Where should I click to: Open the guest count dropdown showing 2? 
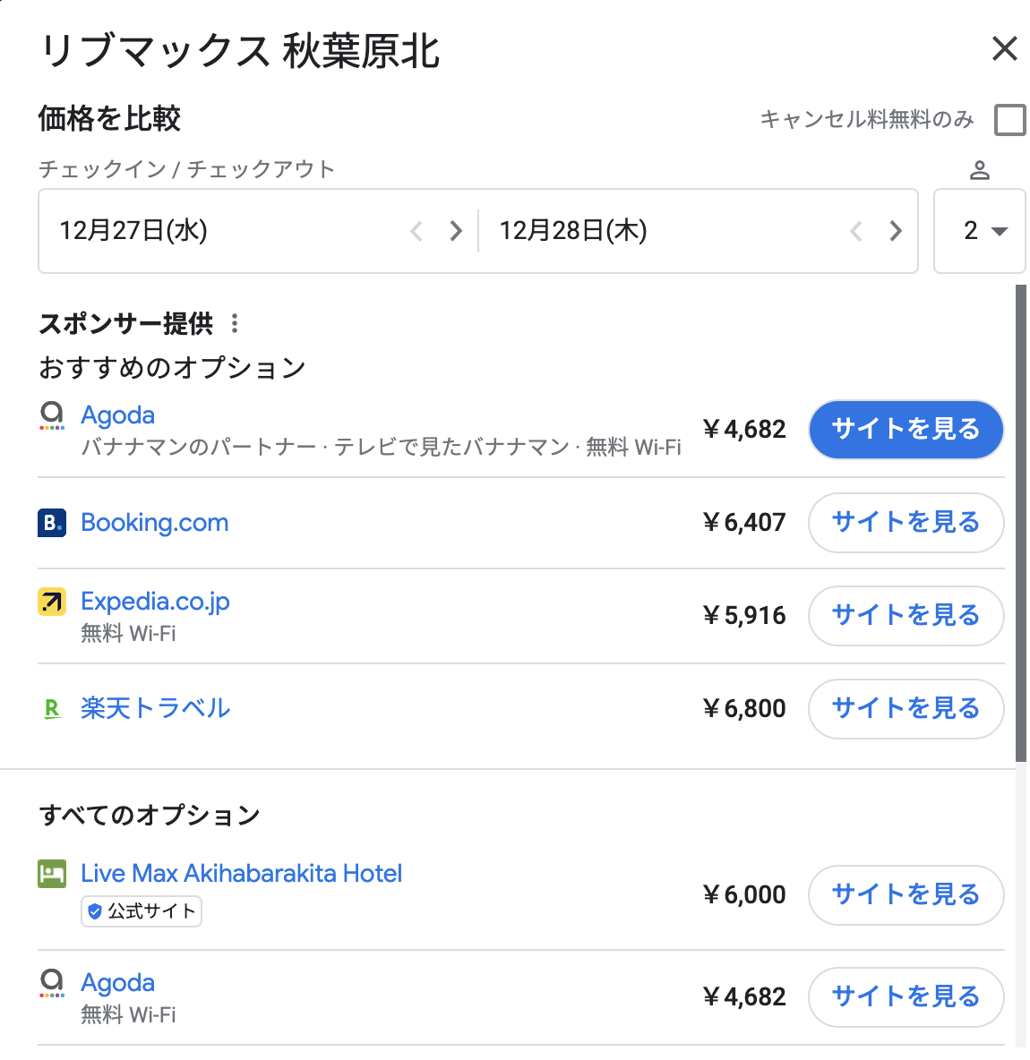pos(979,231)
